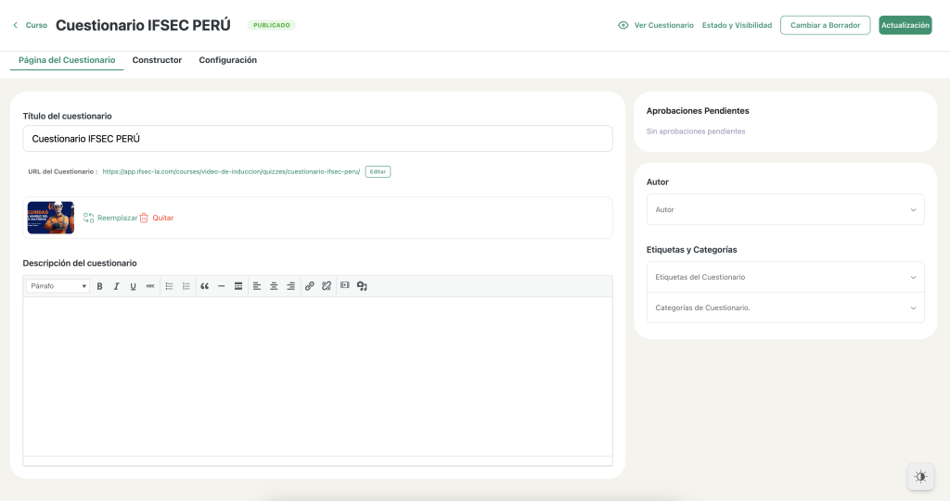The image size is (950, 501).
Task: Insert a numbered list
Action: tap(186, 286)
